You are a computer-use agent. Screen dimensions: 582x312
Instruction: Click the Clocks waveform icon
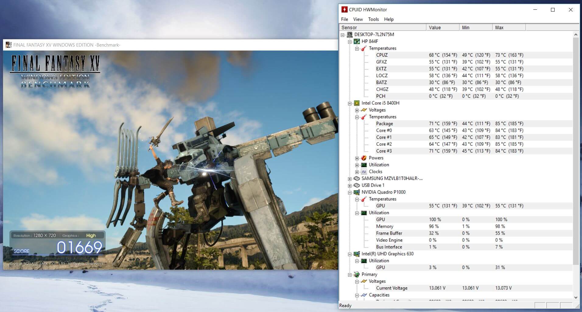click(364, 172)
